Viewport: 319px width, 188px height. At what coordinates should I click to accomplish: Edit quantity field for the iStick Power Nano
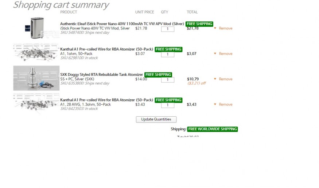(168, 29)
